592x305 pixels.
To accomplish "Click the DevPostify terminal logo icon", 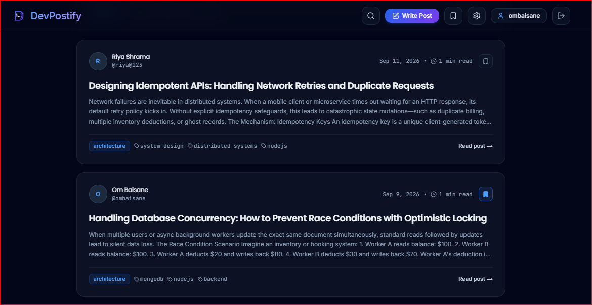I will (19, 16).
